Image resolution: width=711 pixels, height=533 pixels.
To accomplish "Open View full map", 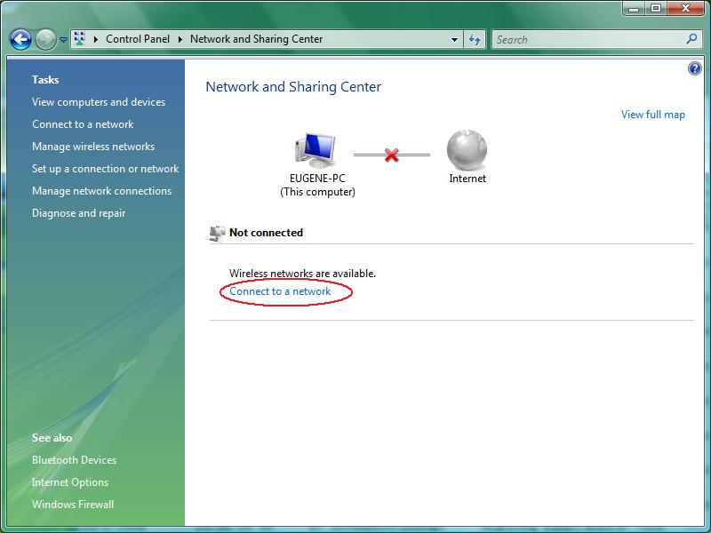I will pos(653,115).
